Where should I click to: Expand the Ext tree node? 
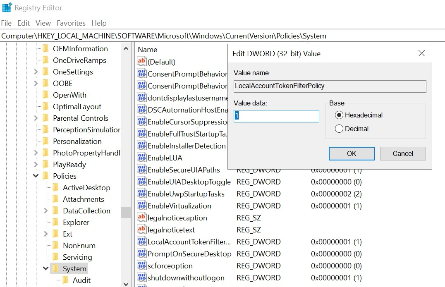[45, 234]
